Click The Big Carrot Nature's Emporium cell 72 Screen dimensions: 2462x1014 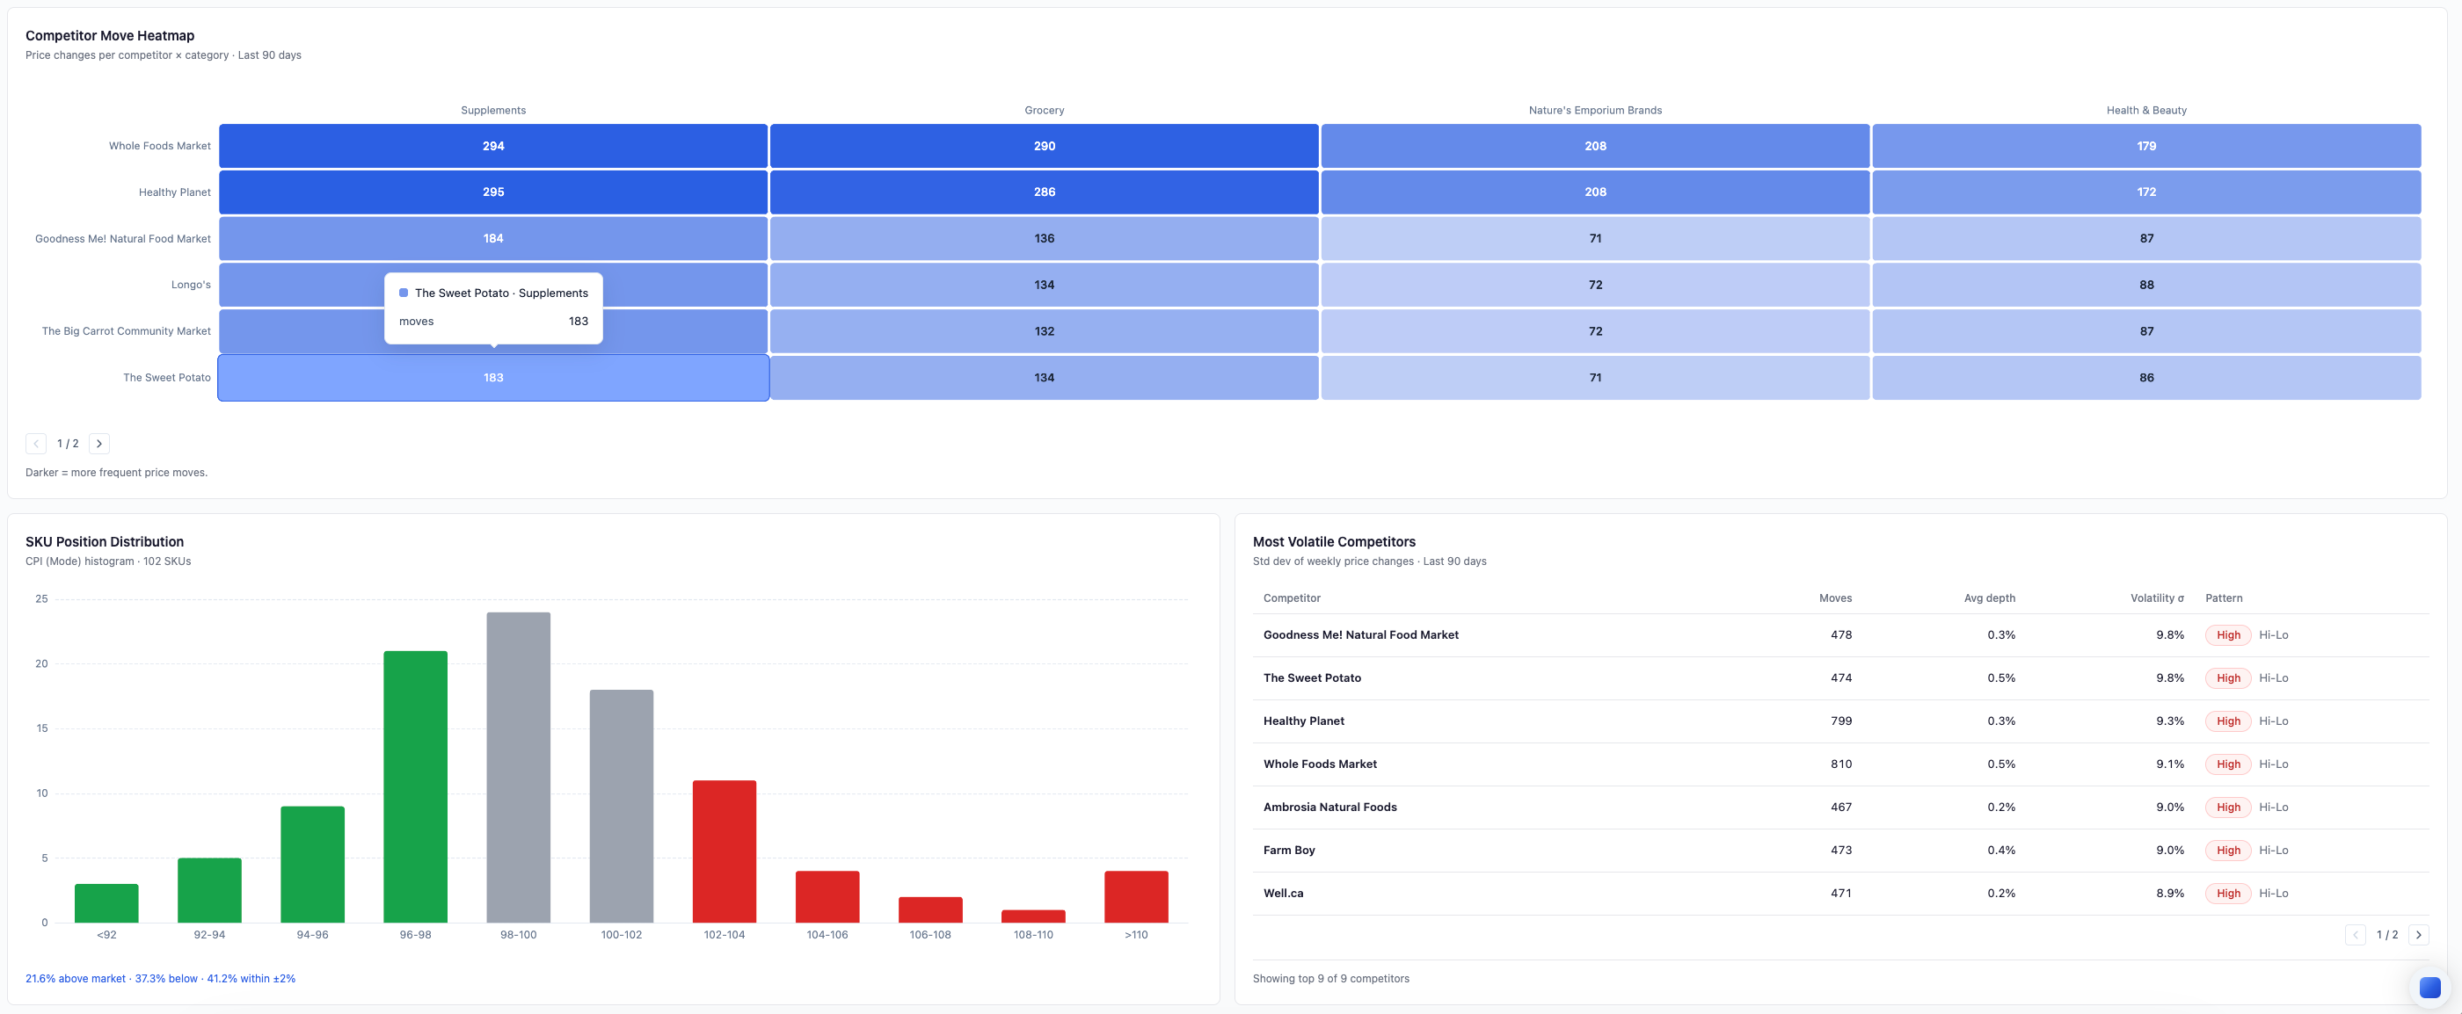point(1595,331)
